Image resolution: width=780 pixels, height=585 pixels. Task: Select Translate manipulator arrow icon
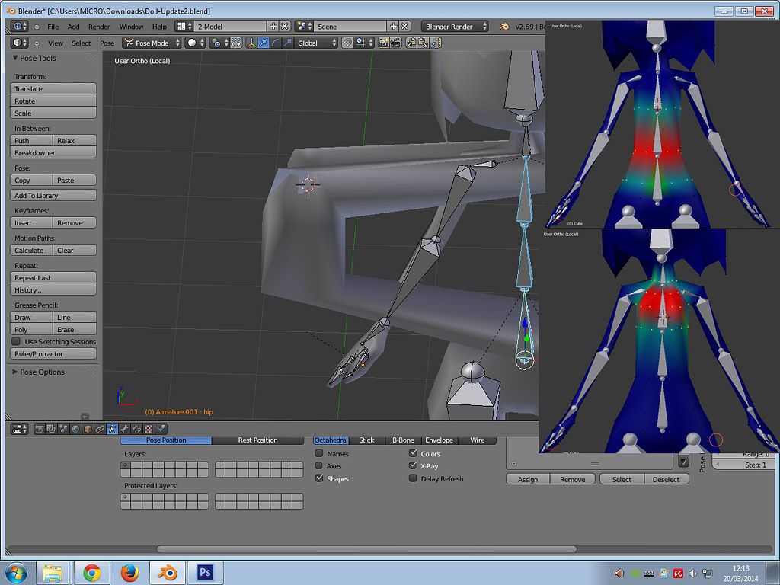[x=264, y=43]
